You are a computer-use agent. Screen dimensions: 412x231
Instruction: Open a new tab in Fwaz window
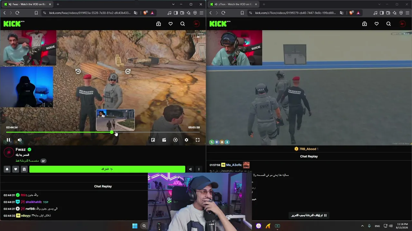58,4
